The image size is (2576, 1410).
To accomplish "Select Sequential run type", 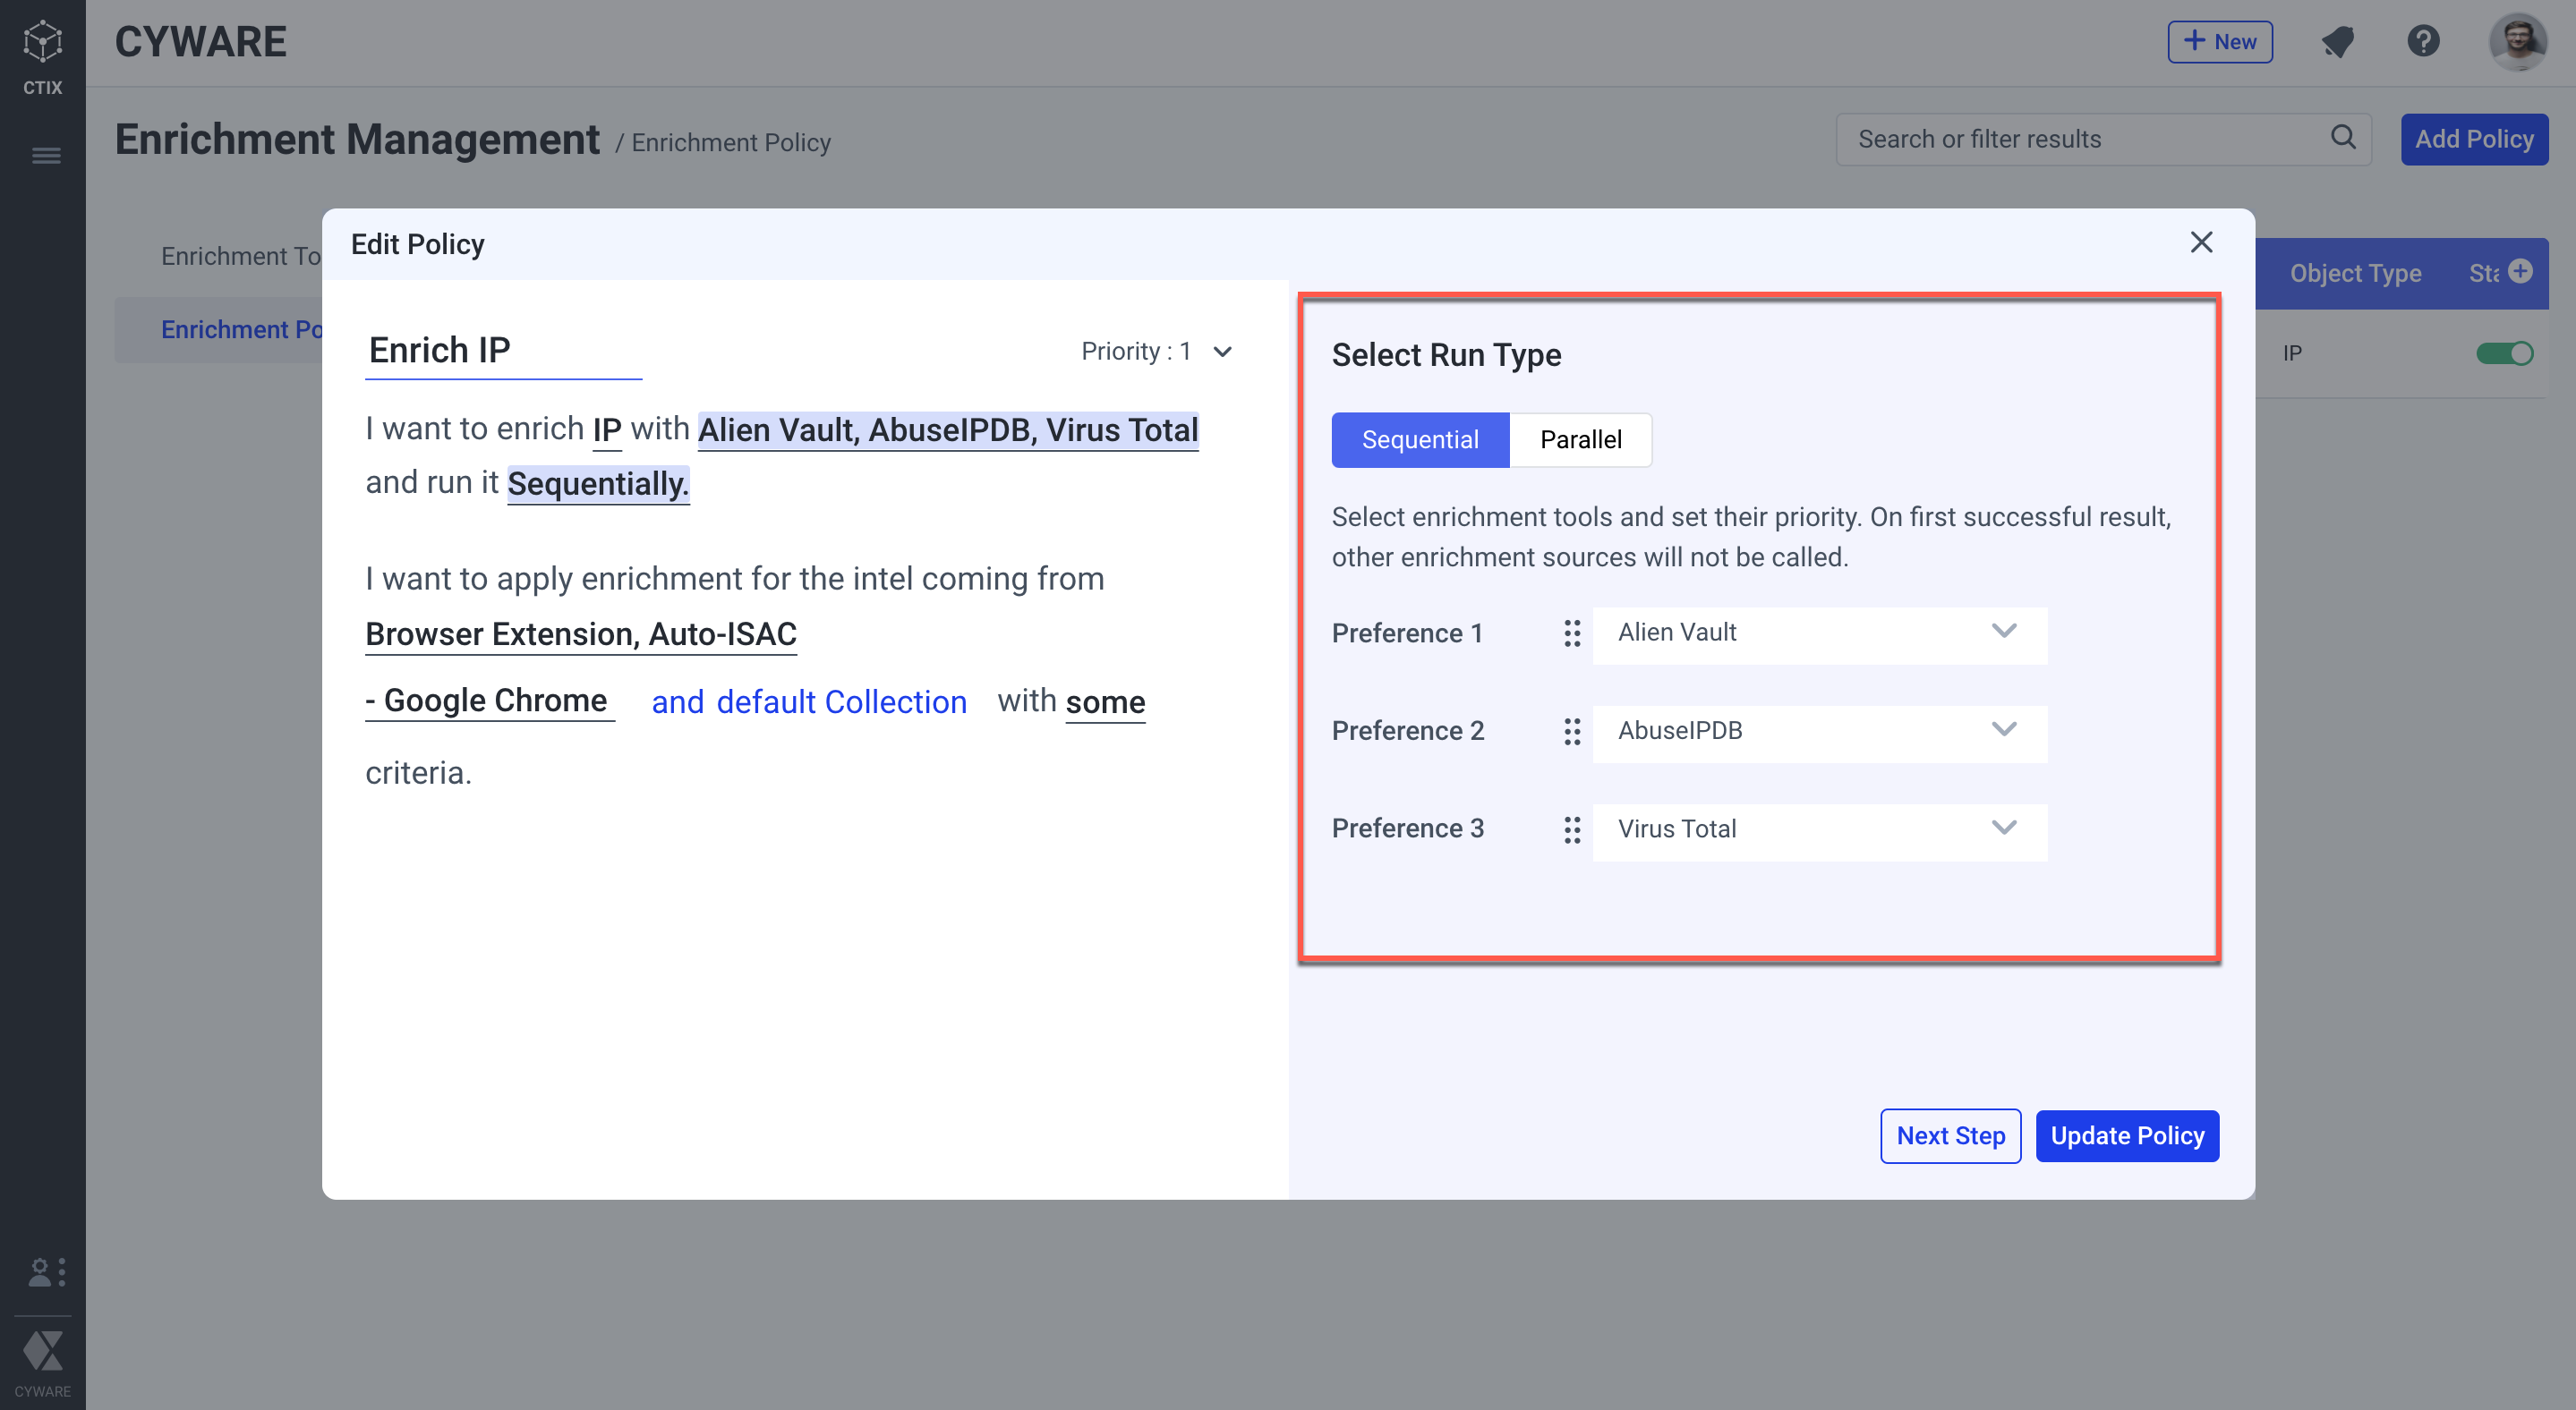I will click(1420, 439).
